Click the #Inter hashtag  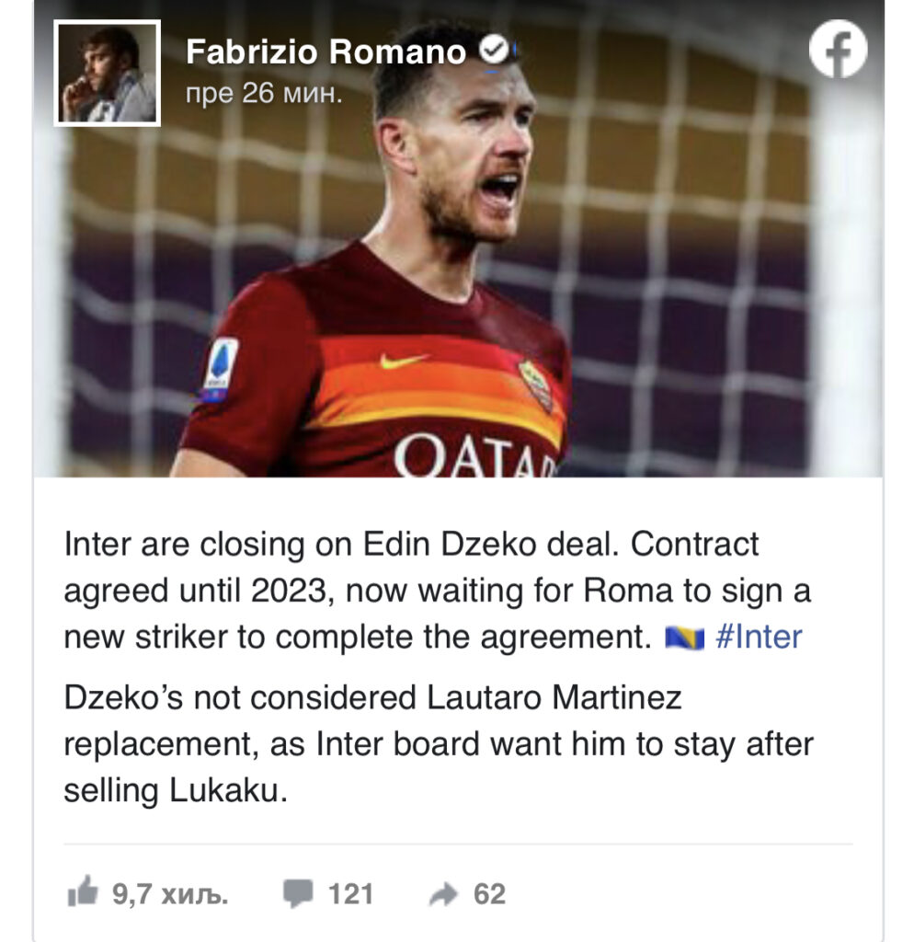click(759, 637)
